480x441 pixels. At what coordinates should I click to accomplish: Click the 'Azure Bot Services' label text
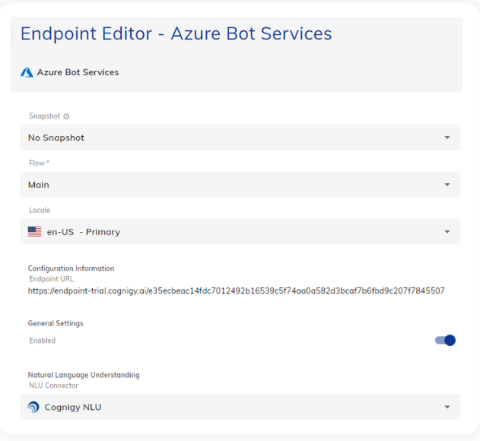point(78,73)
